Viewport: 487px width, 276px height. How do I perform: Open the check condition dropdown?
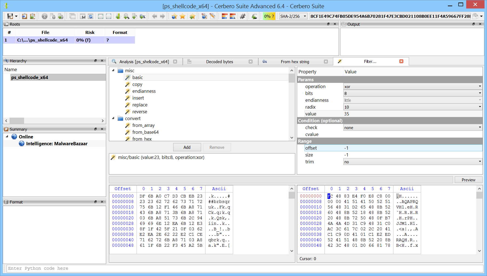point(413,127)
